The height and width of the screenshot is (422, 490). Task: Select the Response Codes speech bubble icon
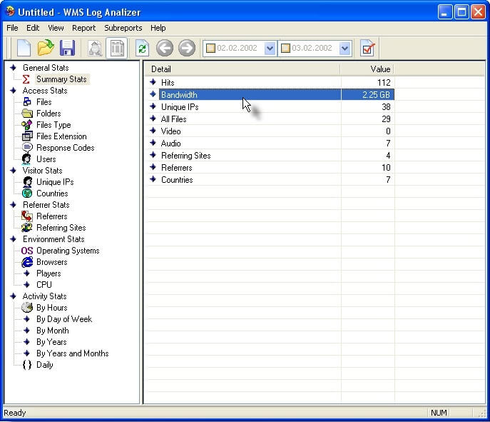pyautogui.click(x=27, y=147)
